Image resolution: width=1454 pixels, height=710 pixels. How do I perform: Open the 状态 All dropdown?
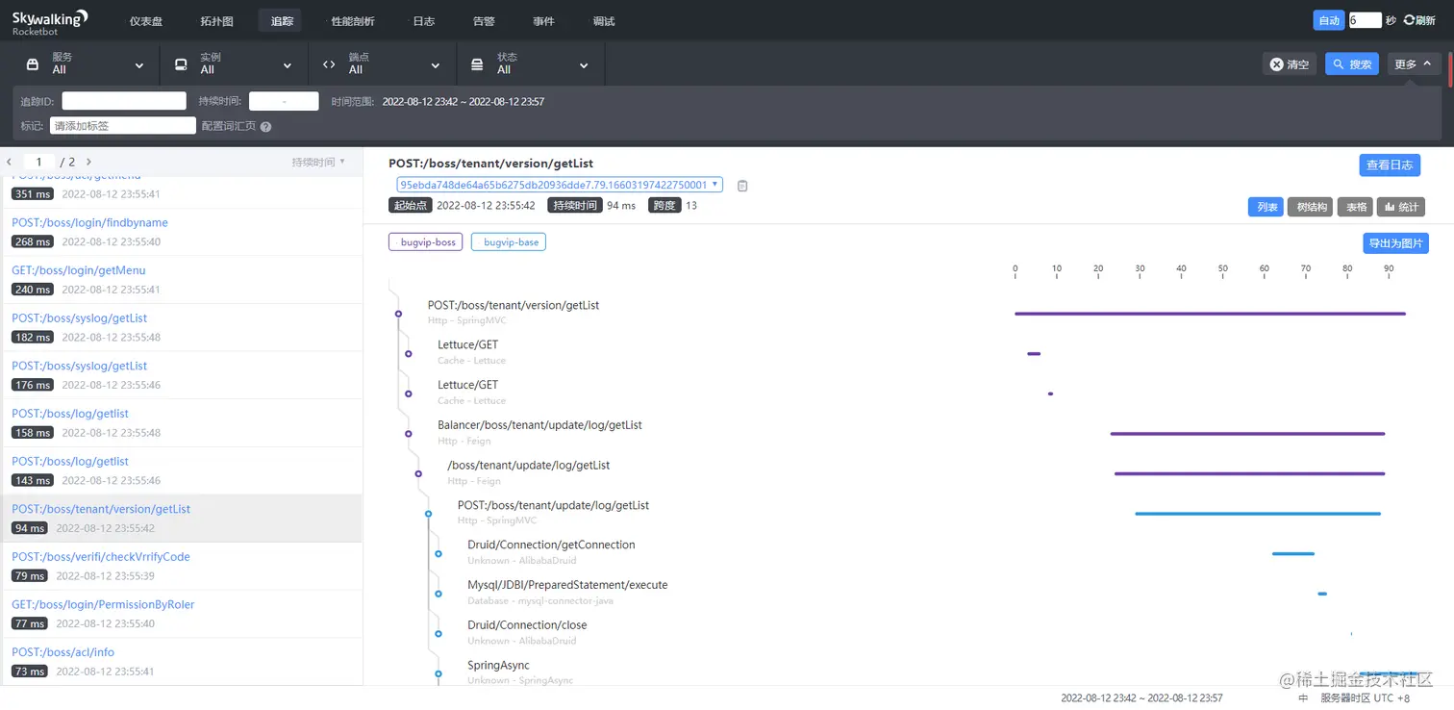530,64
